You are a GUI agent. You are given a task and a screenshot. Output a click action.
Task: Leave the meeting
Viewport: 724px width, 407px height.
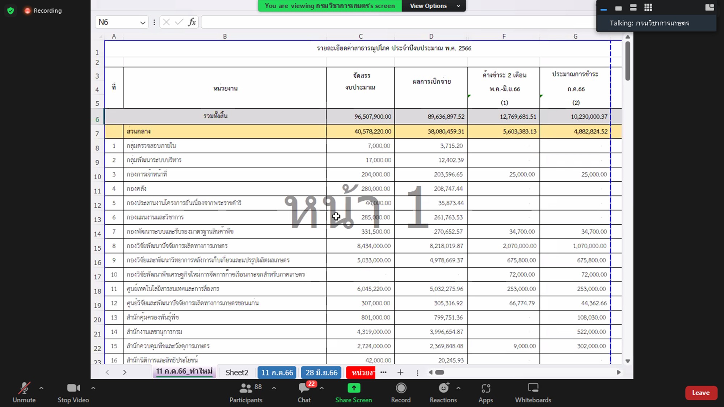point(701,393)
